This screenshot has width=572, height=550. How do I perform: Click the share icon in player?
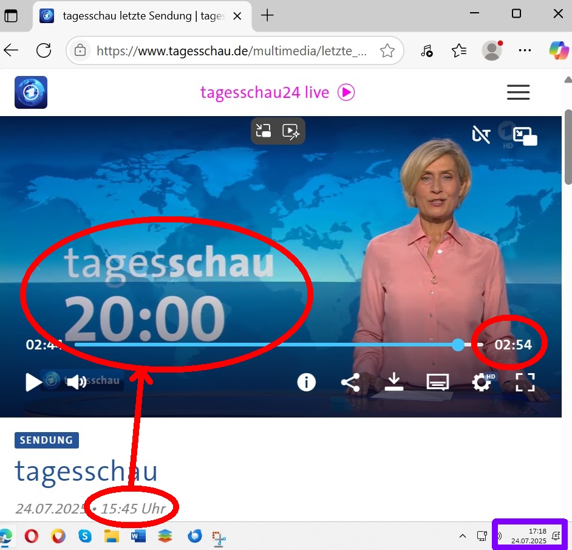pyautogui.click(x=350, y=382)
